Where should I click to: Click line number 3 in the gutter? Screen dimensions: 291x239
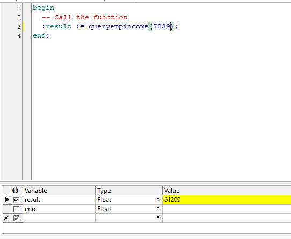[19, 27]
